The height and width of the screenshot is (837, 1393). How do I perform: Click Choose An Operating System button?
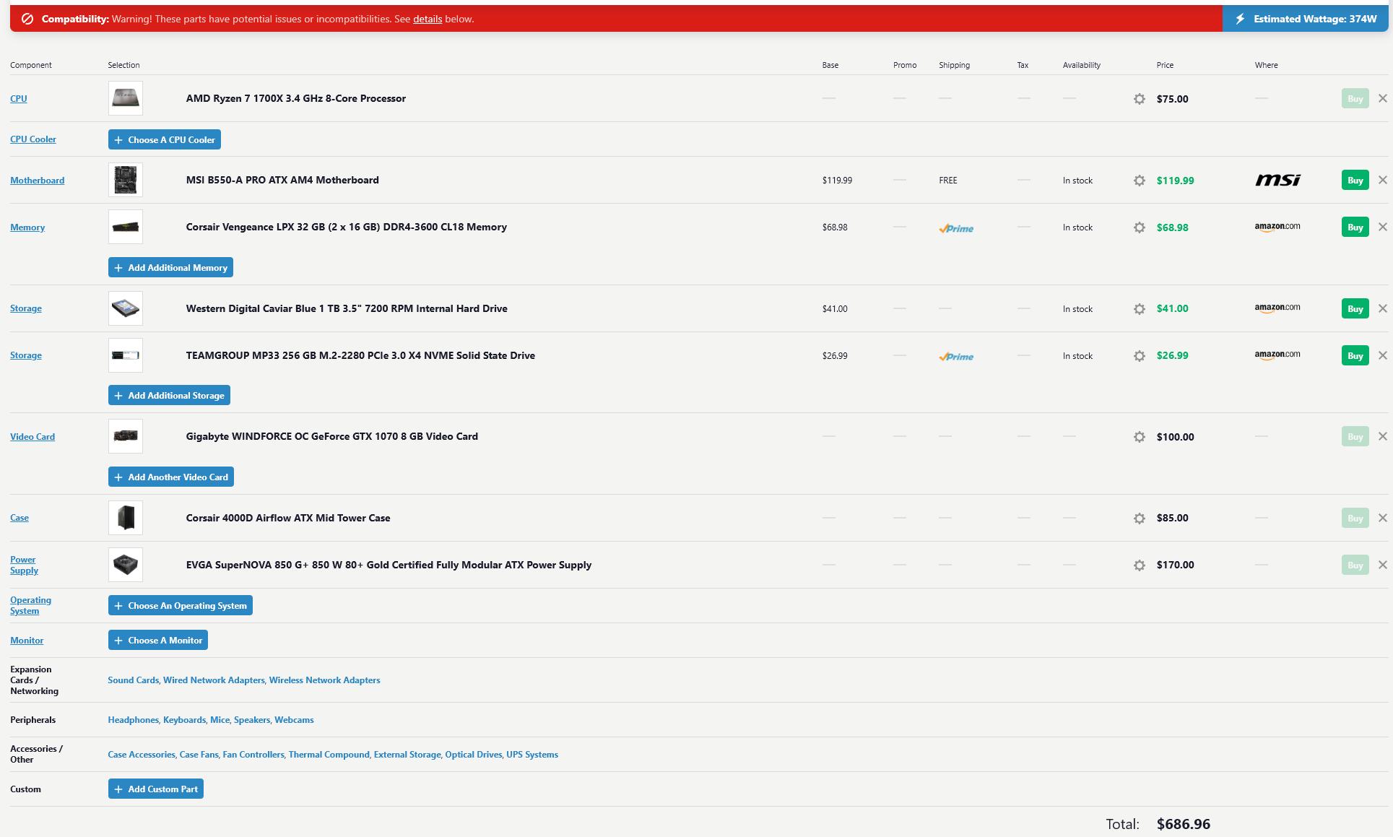(181, 605)
